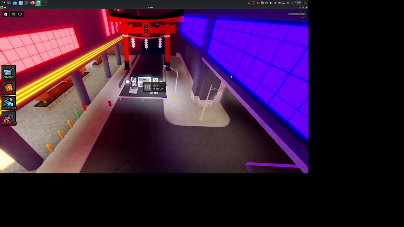The height and width of the screenshot is (227, 404).
Task: Switch to OBS Studio in the taskbar
Action: click(x=44, y=3)
